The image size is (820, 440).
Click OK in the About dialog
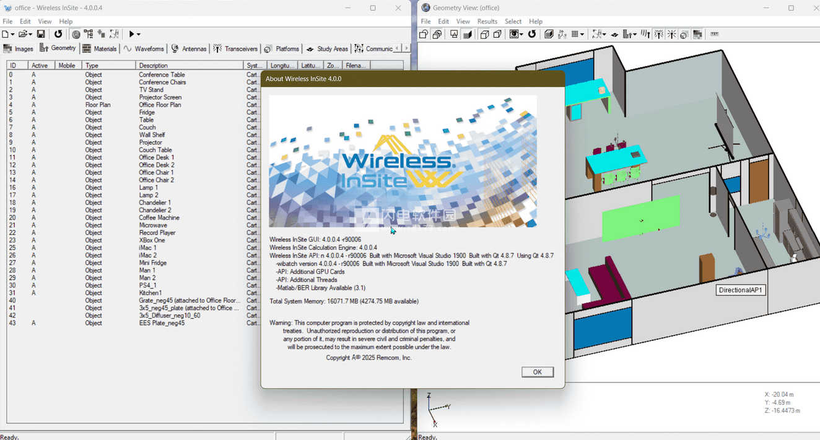tap(537, 372)
